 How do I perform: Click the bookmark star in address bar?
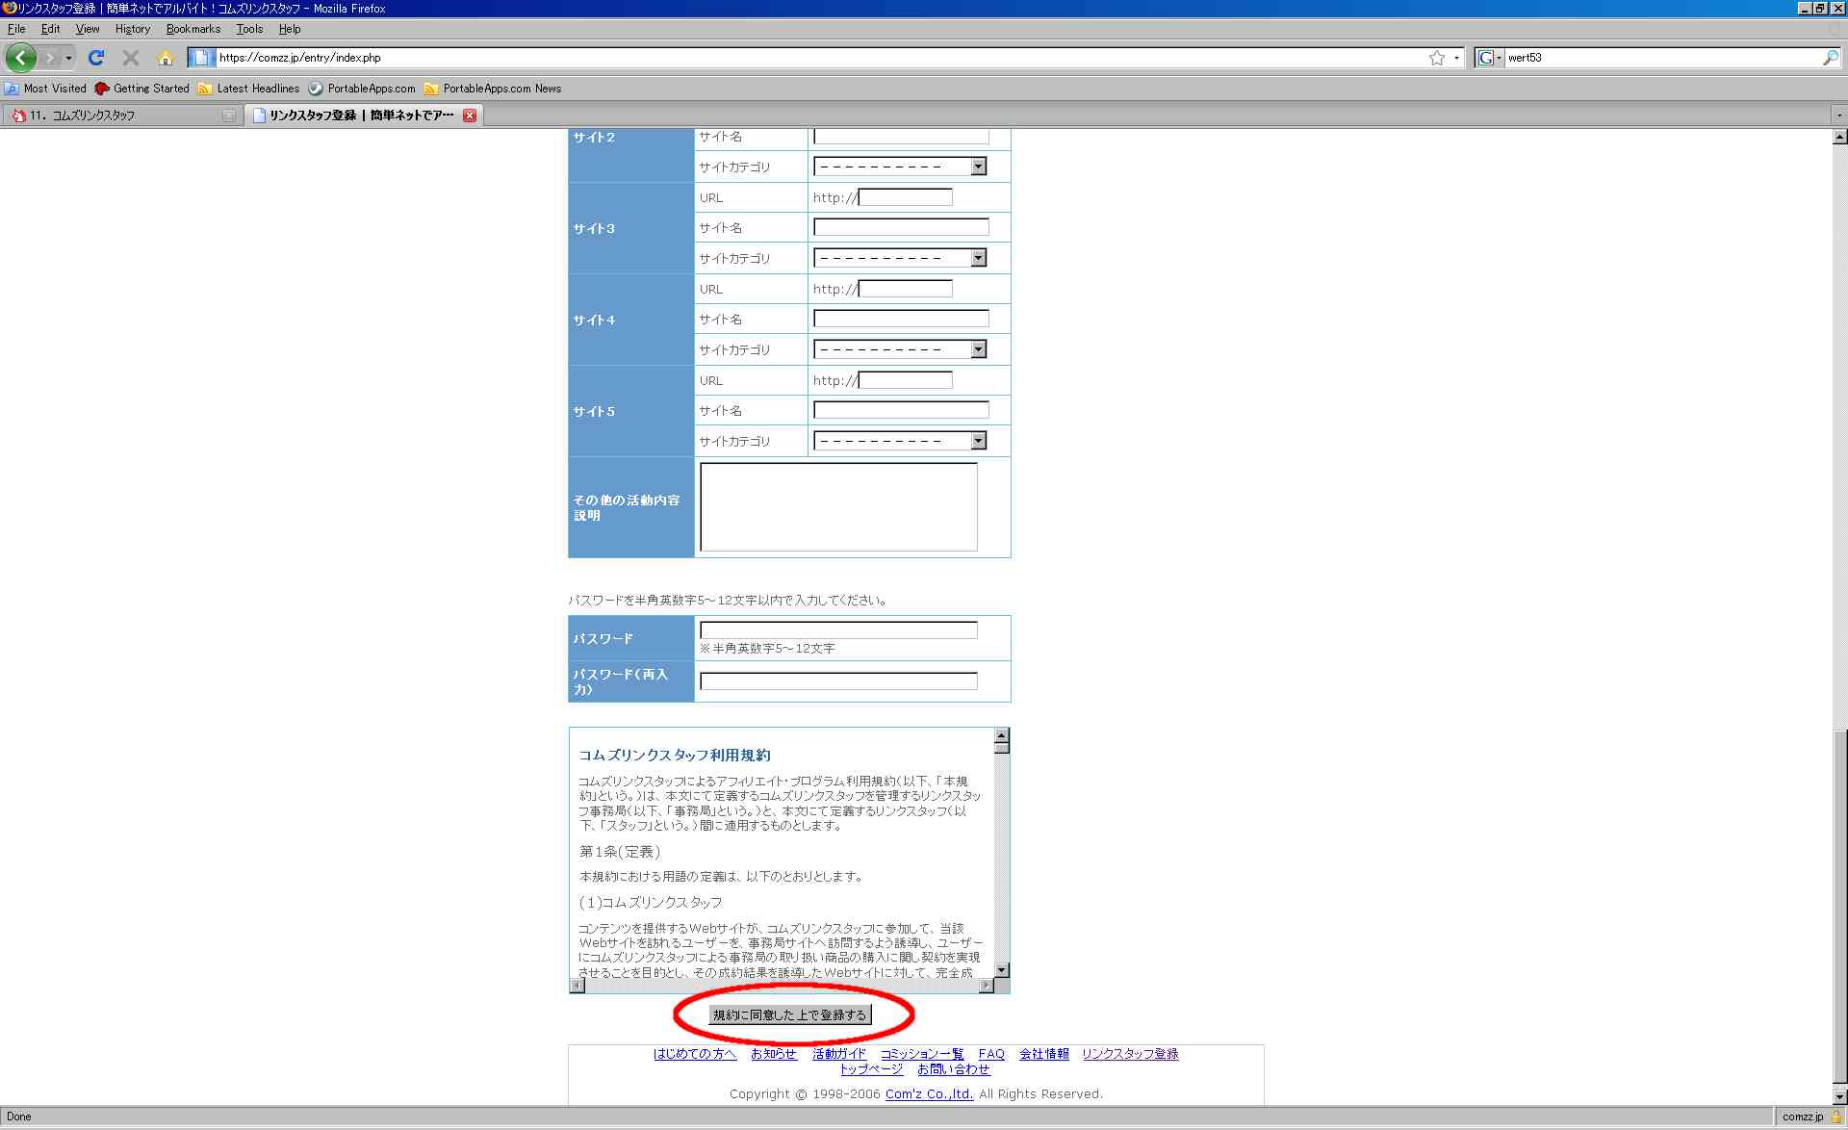pos(1436,58)
